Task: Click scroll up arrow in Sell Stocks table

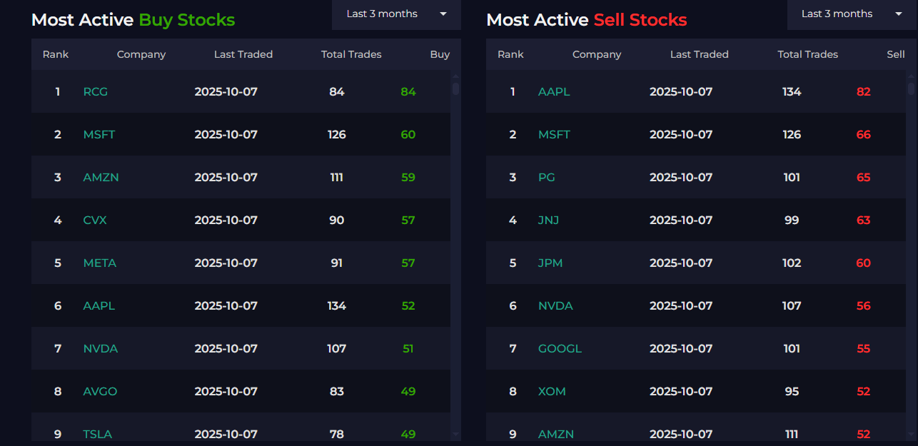Action: (911, 76)
